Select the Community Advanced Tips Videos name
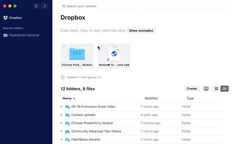 [96, 131]
